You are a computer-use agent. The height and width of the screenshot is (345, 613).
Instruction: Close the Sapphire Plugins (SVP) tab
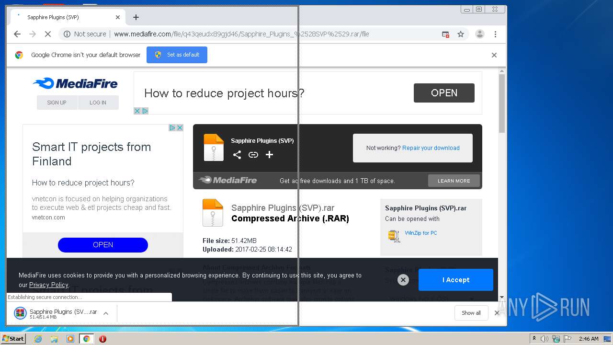(x=118, y=17)
